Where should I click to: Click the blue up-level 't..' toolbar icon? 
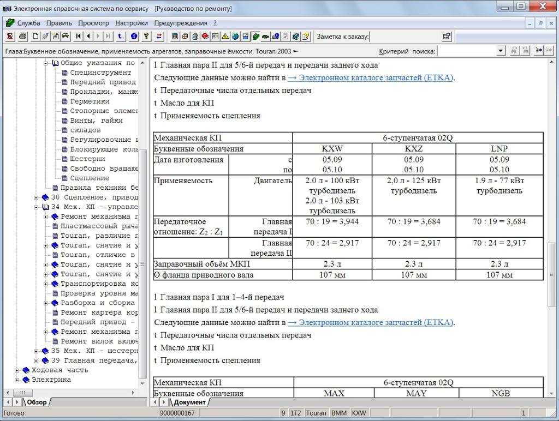[121, 37]
